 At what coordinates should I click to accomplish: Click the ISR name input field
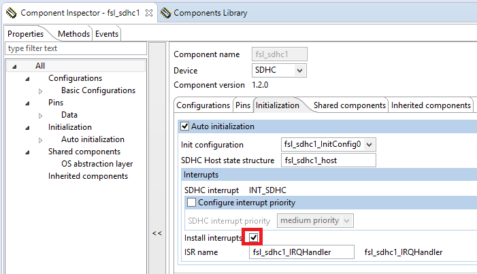[x=301, y=252]
